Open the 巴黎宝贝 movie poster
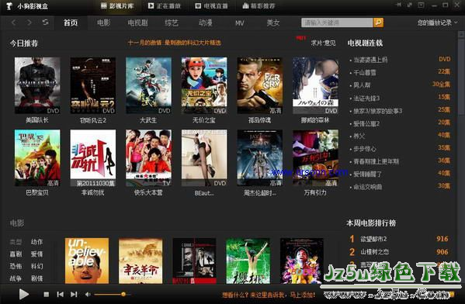The image size is (465, 304). coord(37,157)
